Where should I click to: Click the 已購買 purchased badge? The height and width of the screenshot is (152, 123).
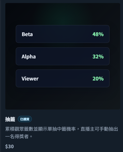(x=25, y=119)
